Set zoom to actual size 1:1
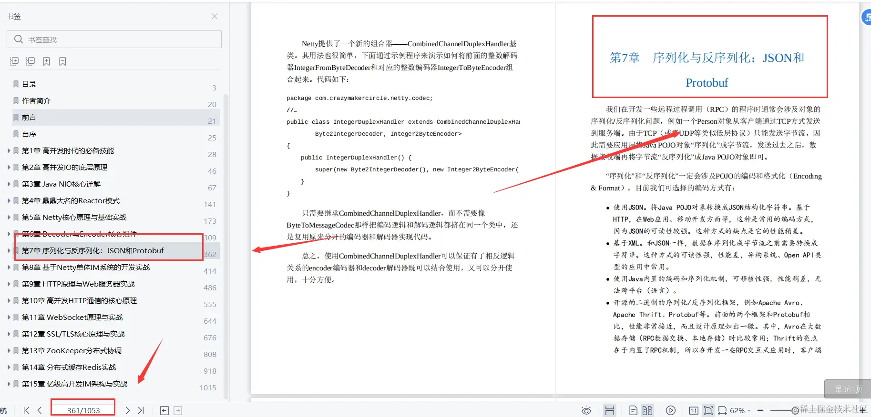 coord(694,410)
